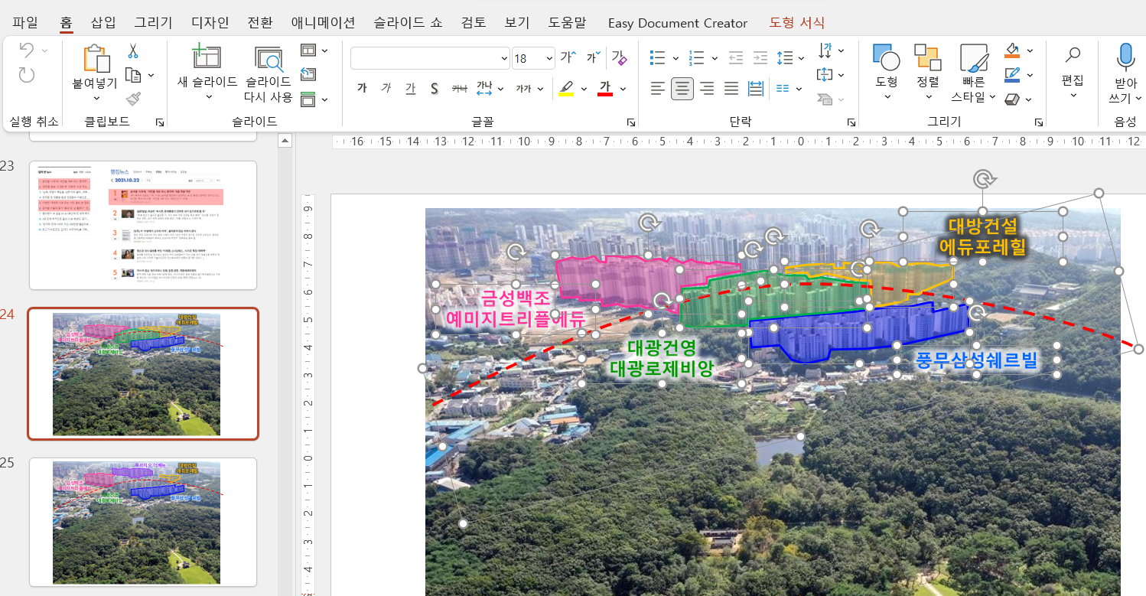Toggle underline 가 formatting
Viewport: 1146px width, 596px height.
click(x=411, y=89)
